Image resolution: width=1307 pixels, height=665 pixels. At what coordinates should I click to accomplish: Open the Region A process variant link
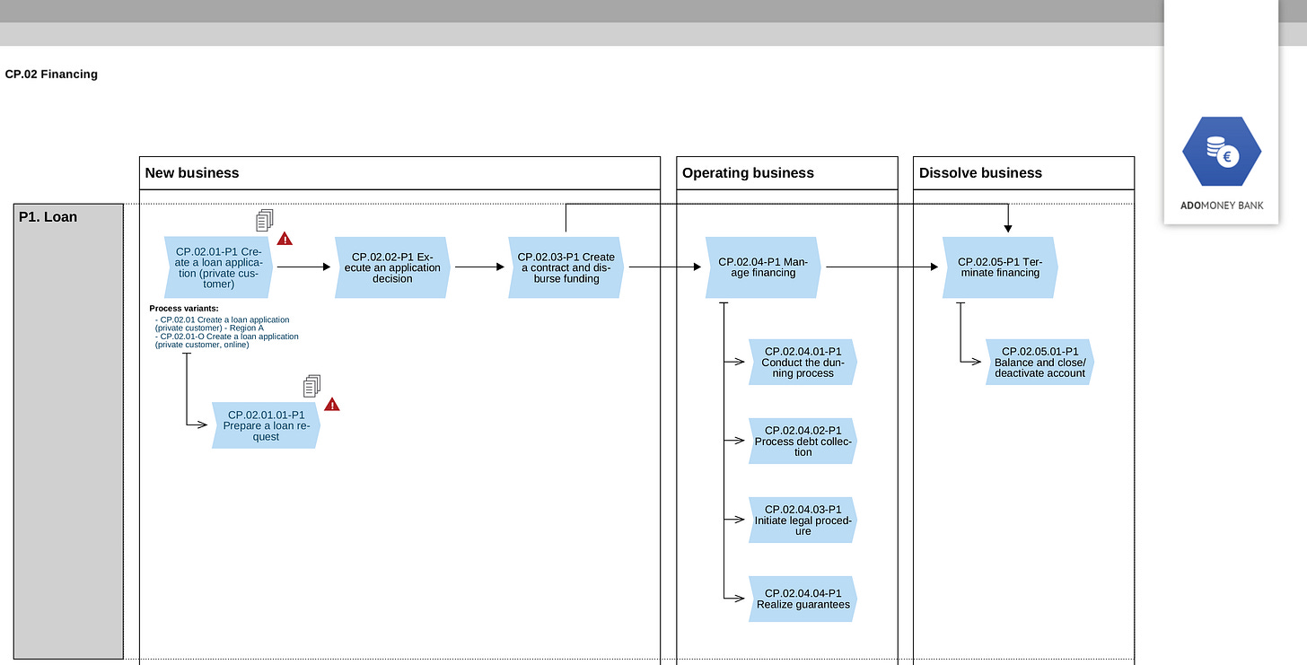(223, 324)
